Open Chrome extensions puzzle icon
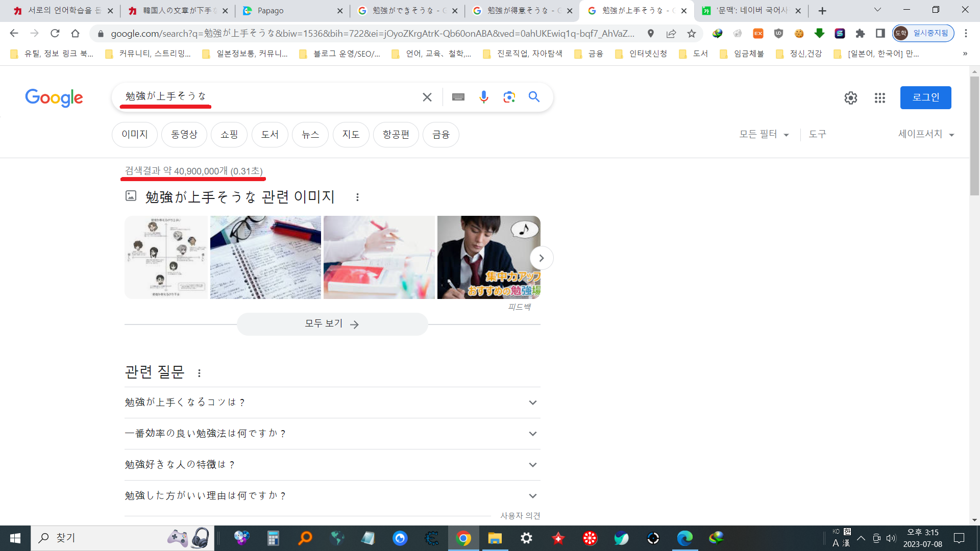980x551 pixels. [x=860, y=34]
